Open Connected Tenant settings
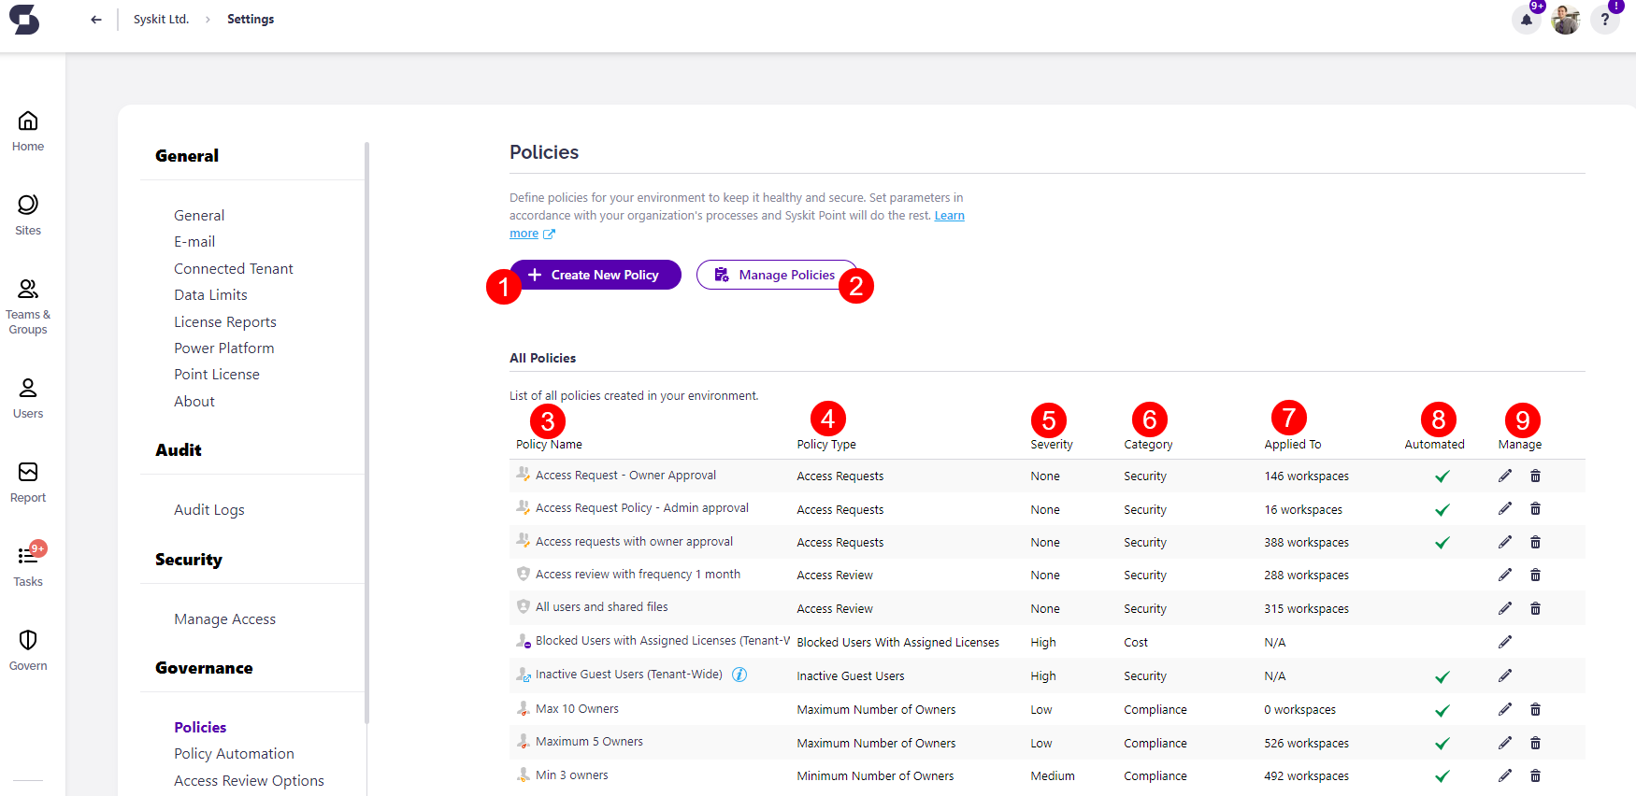Viewport: 1636px width, 796px height. pos(234,268)
